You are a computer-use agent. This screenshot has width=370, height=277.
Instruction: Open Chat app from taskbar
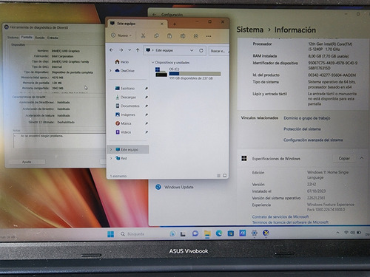click(195, 233)
